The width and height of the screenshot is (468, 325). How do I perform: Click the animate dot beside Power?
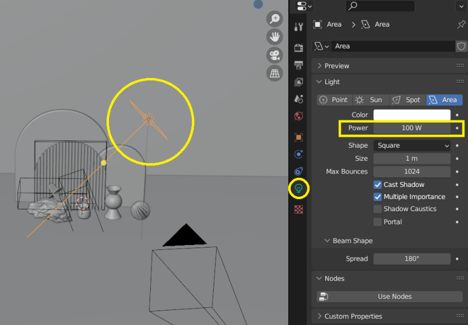(457, 128)
